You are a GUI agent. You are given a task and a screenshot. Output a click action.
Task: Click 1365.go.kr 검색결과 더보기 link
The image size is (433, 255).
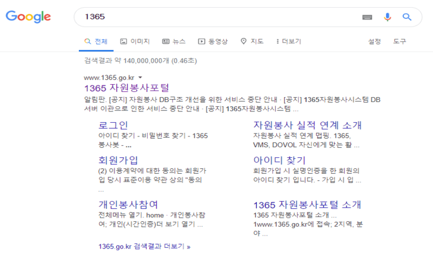pos(144,246)
